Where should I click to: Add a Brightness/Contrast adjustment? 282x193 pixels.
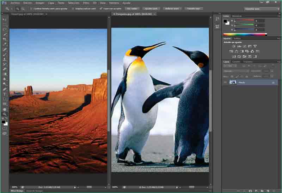coord(234,46)
